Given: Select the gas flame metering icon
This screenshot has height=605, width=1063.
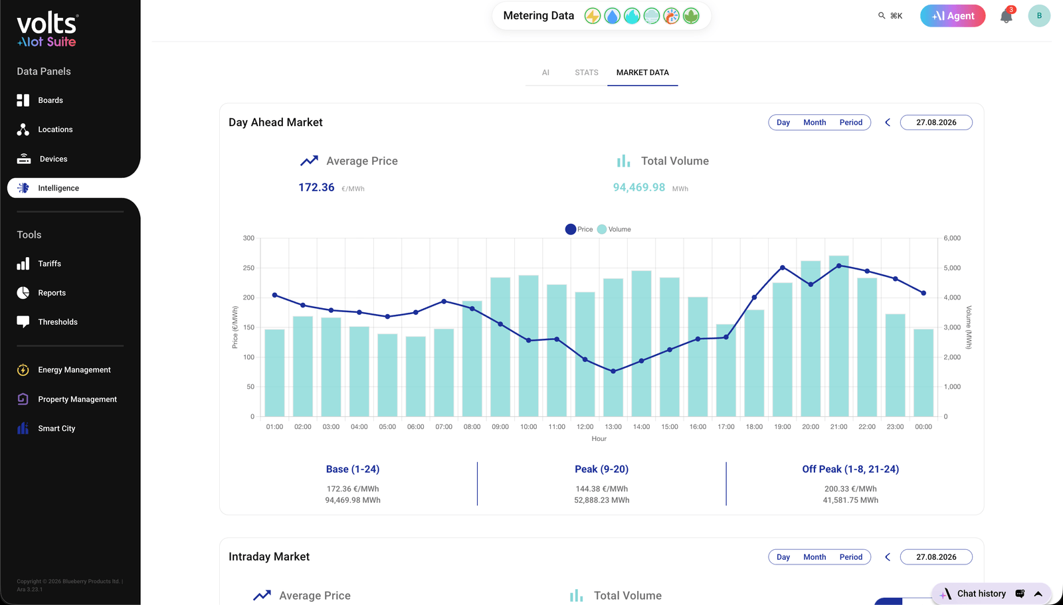Looking at the screenshot, I should pos(632,16).
